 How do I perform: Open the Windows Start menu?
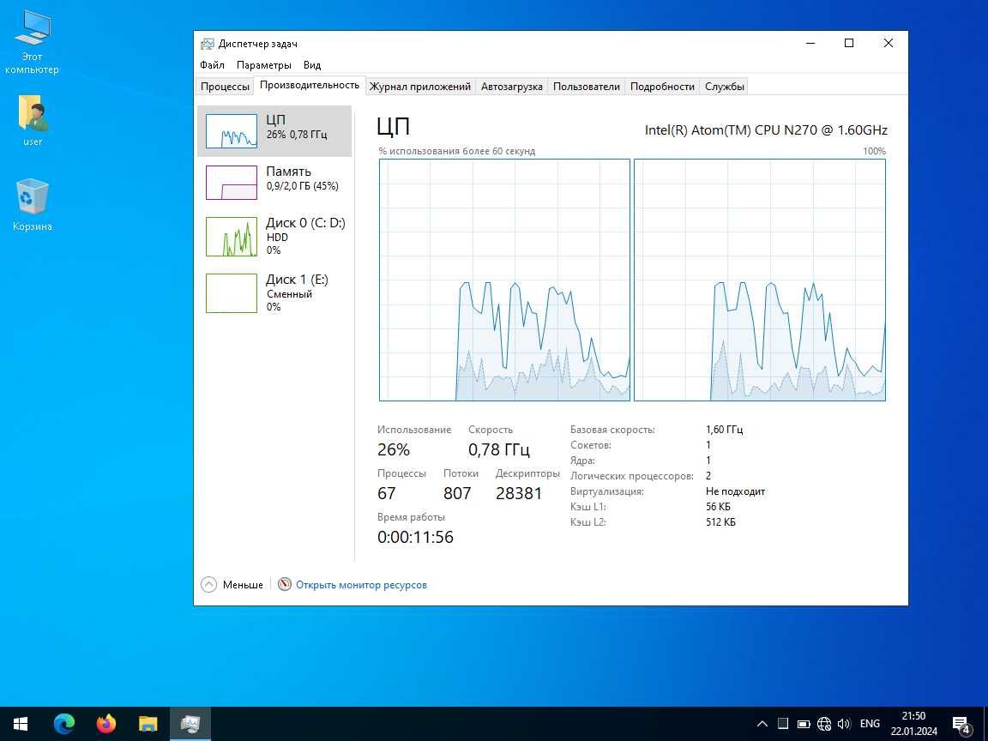pyautogui.click(x=21, y=724)
